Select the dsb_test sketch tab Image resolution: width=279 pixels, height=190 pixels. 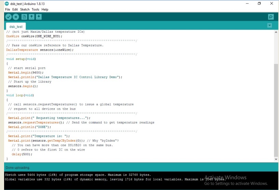pos(16,27)
